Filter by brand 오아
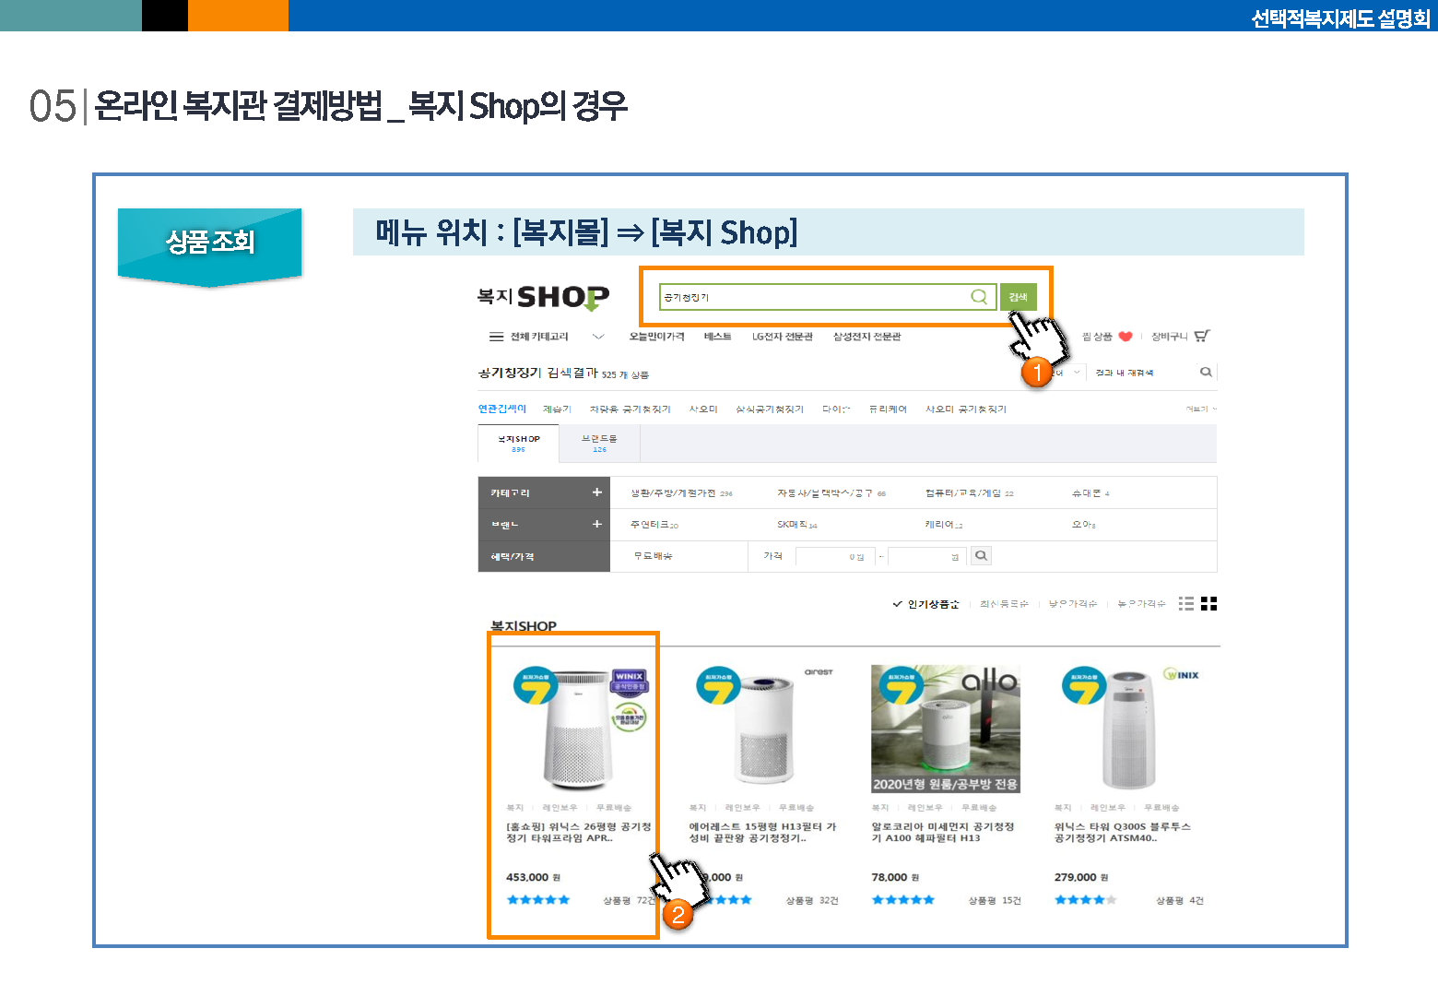1438x996 pixels. [x=1084, y=525]
